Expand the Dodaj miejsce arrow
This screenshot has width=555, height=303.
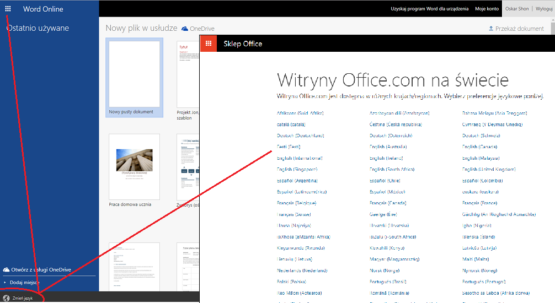click(x=5, y=283)
